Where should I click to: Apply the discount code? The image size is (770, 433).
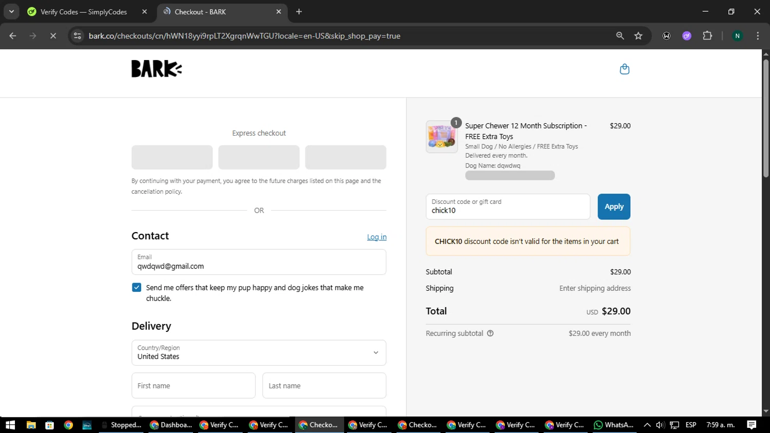click(x=614, y=206)
